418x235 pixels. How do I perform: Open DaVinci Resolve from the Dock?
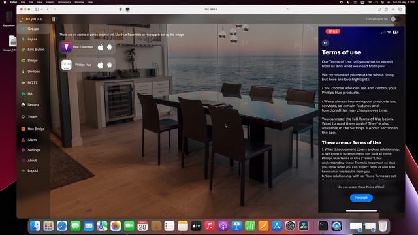[304, 226]
